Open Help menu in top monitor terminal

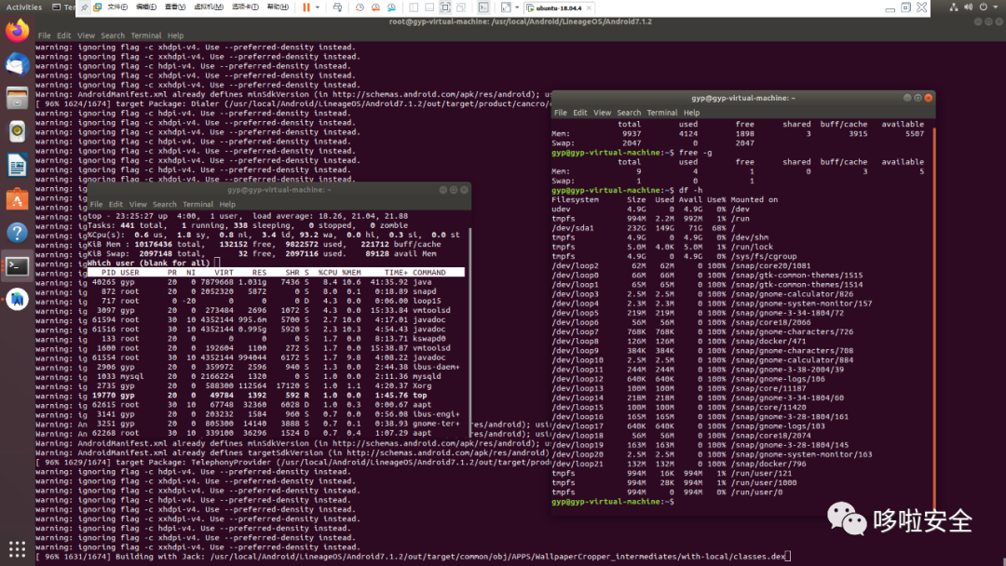tap(228, 205)
